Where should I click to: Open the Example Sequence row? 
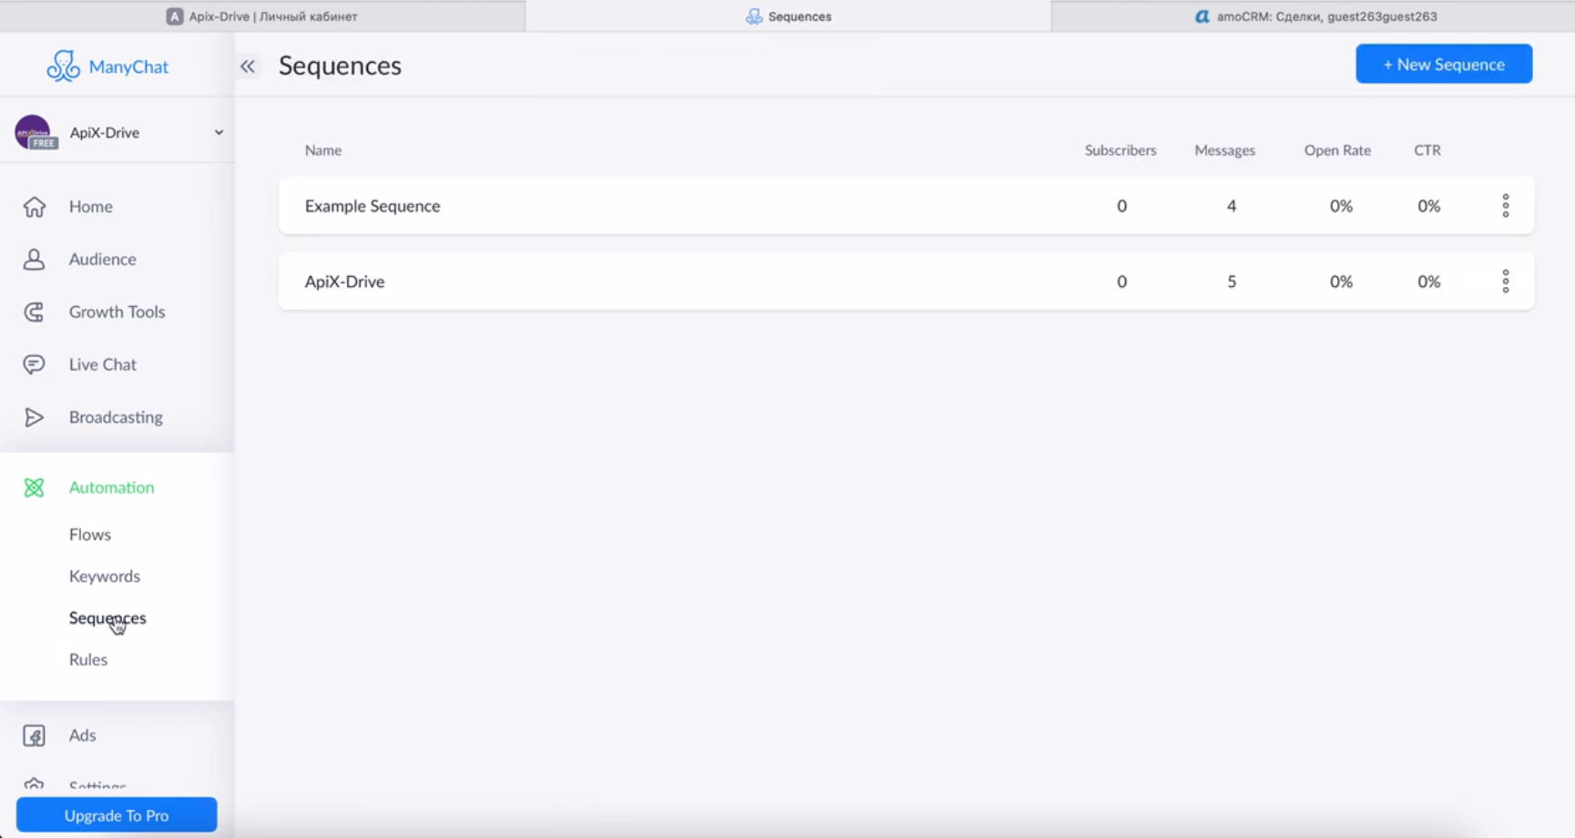906,206
